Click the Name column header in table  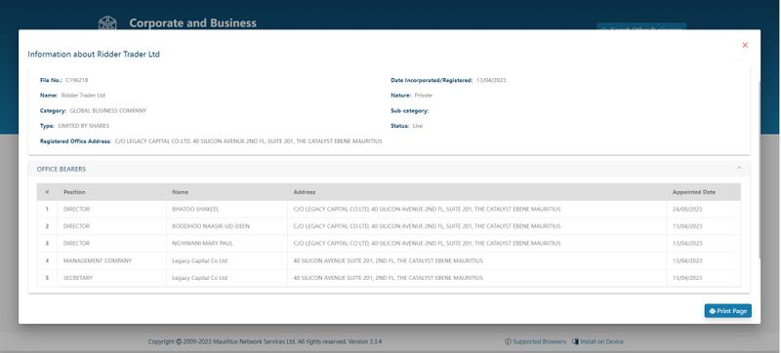(x=180, y=192)
